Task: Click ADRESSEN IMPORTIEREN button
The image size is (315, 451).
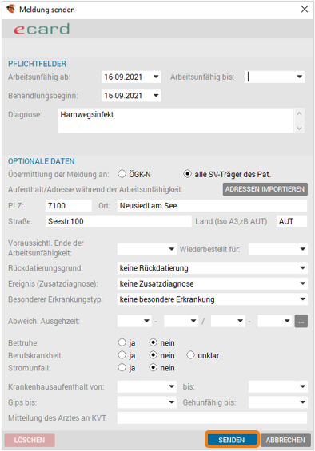Action: (x=265, y=189)
